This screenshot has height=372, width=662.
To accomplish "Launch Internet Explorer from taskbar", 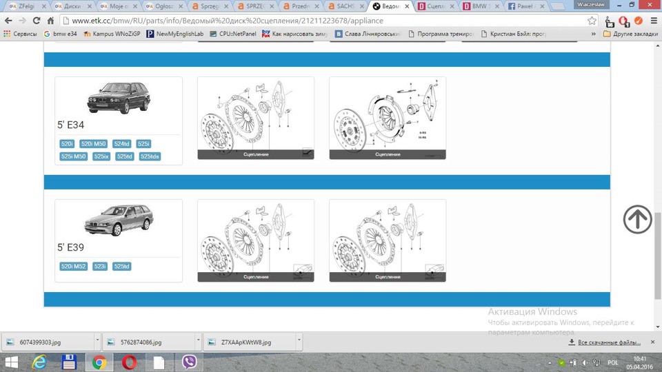I will (x=39, y=362).
